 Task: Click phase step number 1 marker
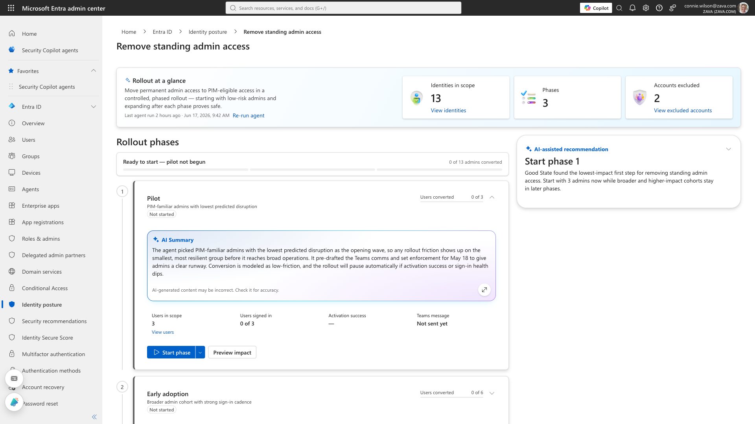(x=122, y=192)
